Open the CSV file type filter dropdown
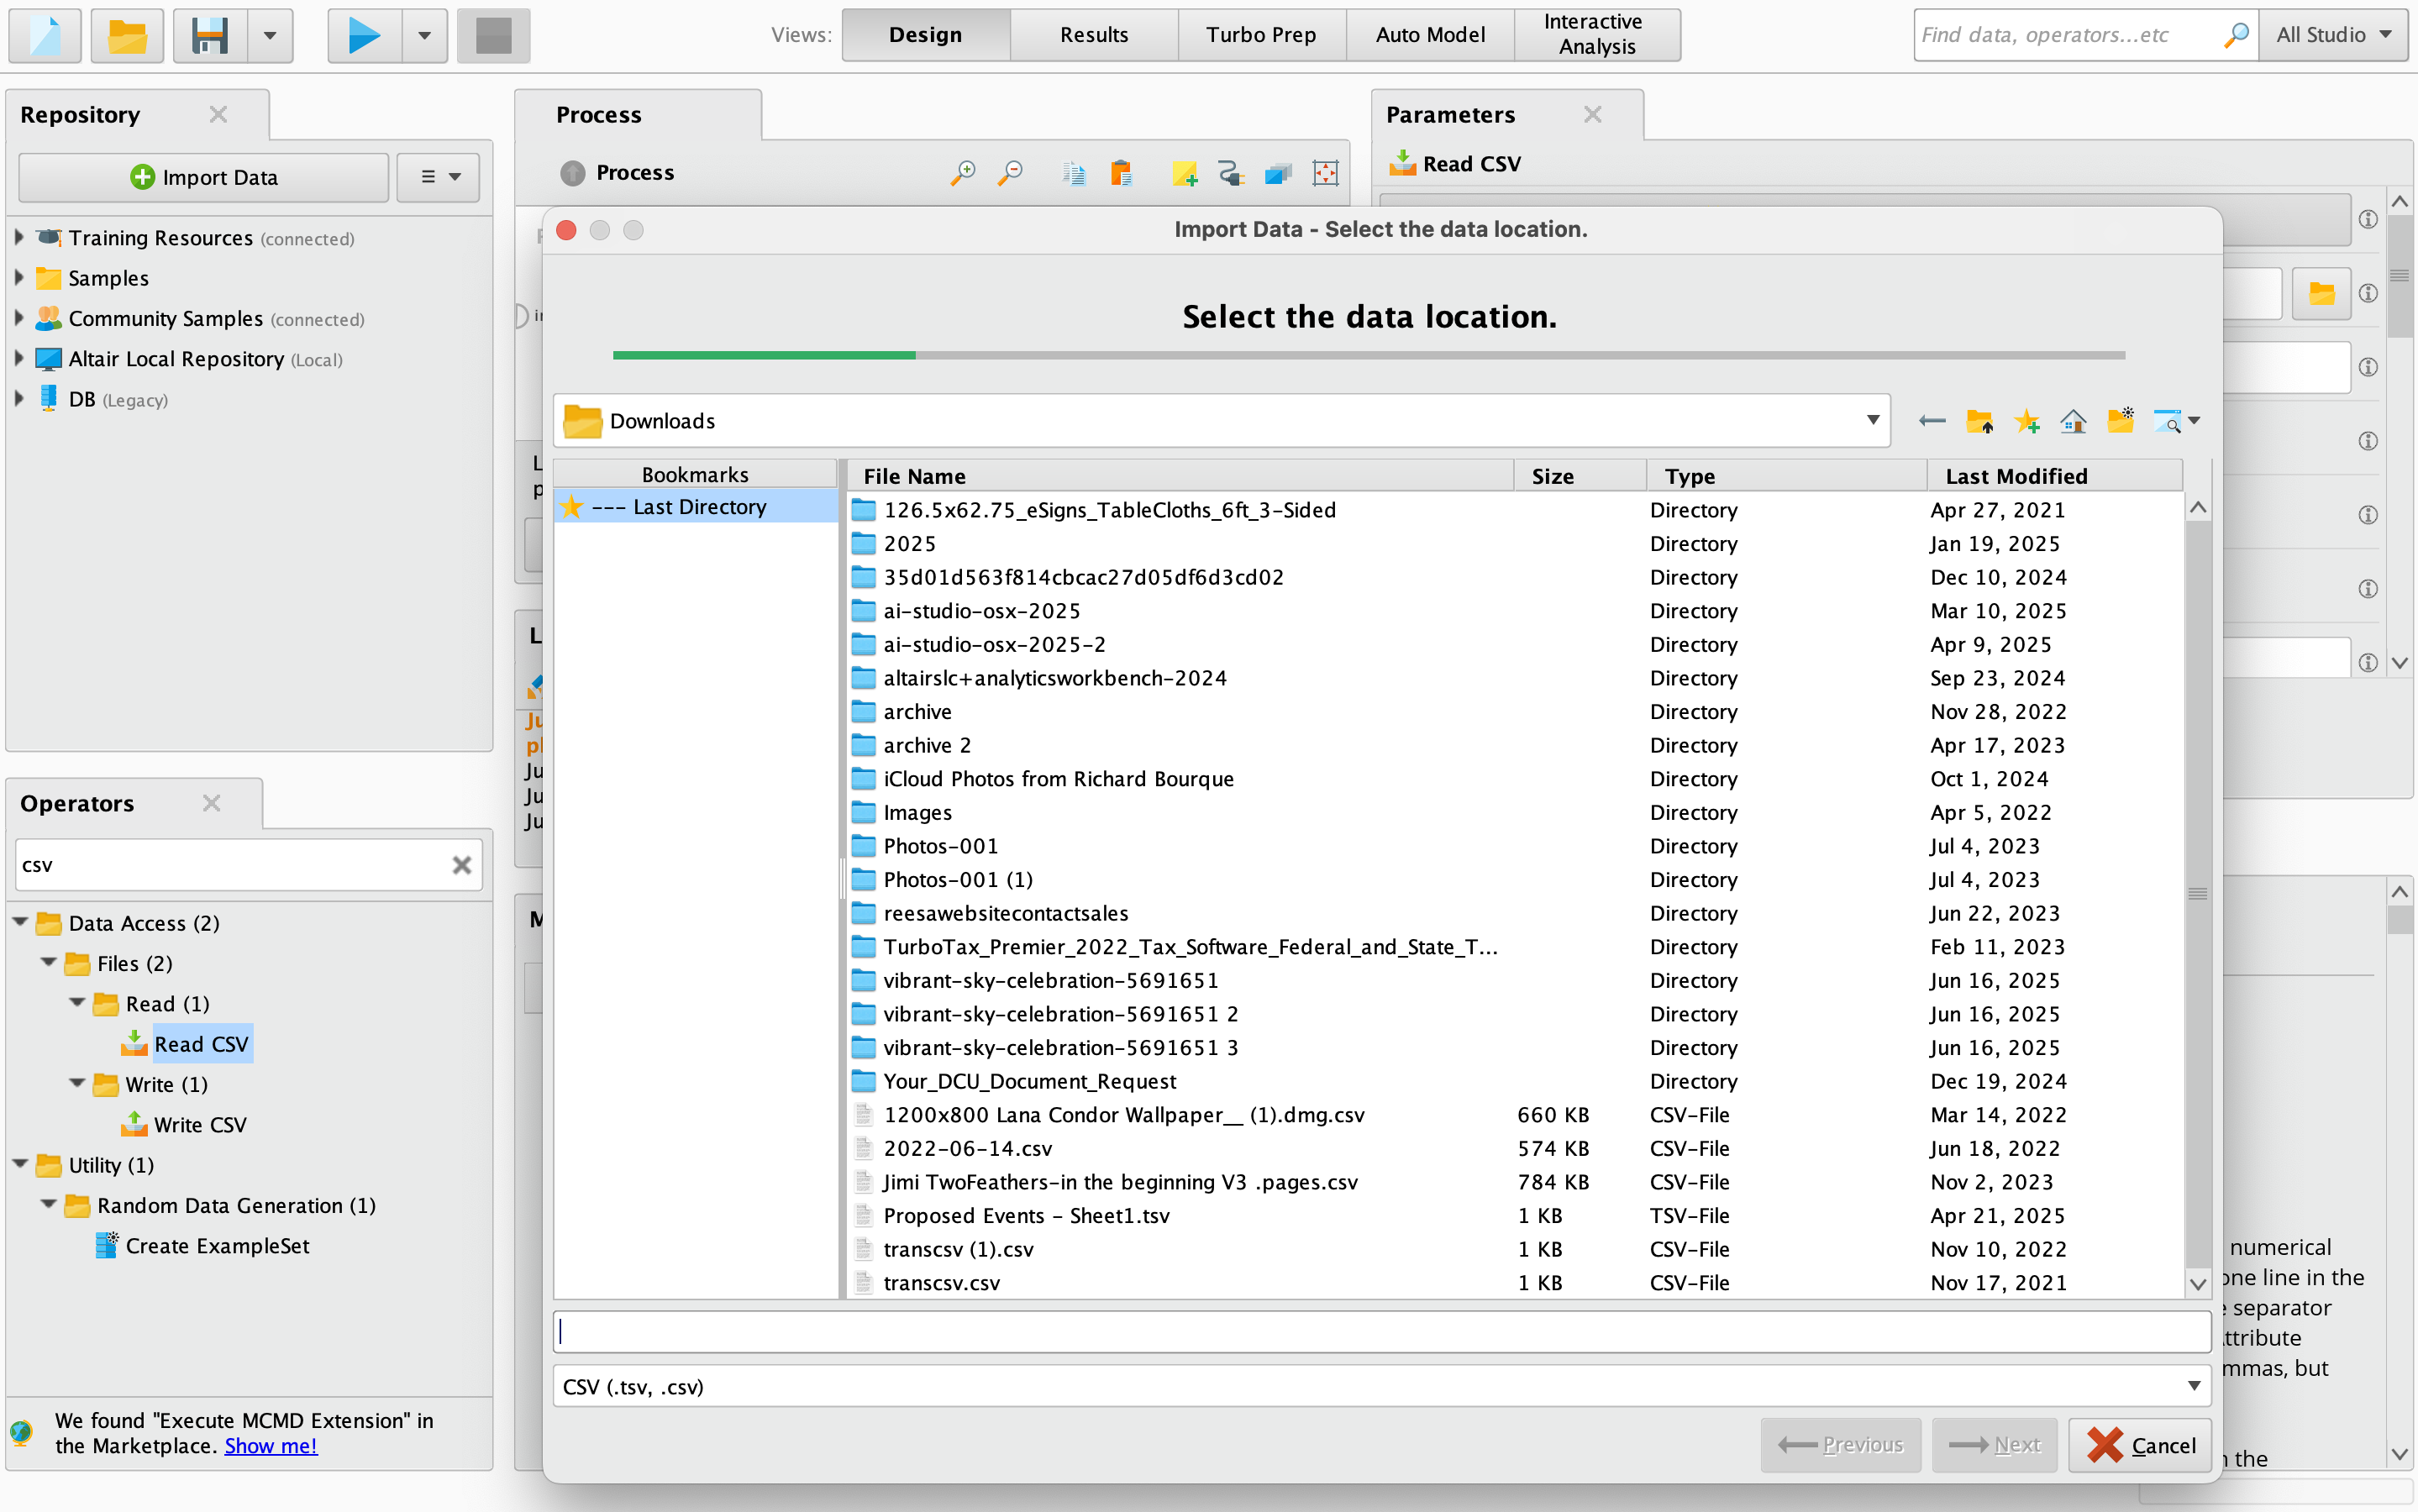The width and height of the screenshot is (2418, 1512). point(2193,1386)
